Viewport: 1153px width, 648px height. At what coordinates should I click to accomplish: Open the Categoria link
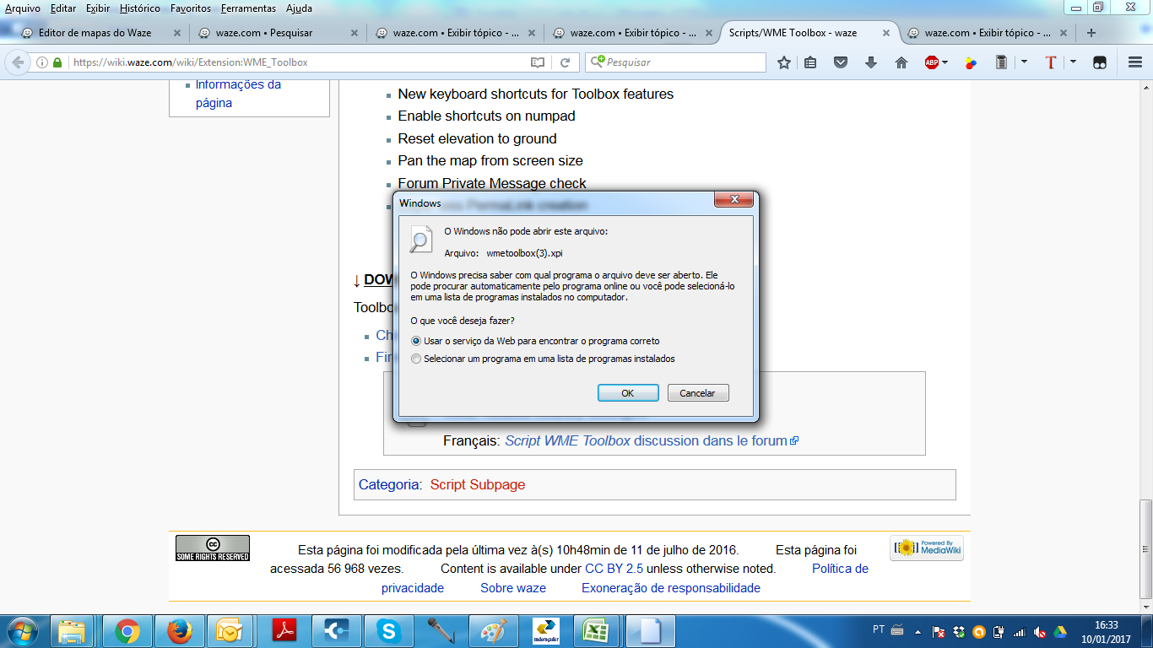tap(389, 484)
